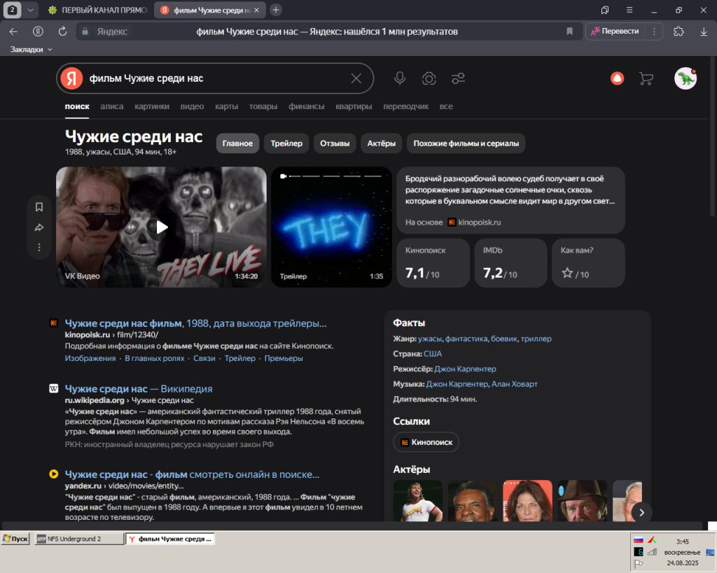Screen dimensions: 717x573
Task: Open the Трейлер sublink under Kinopoisk
Action: [239, 358]
